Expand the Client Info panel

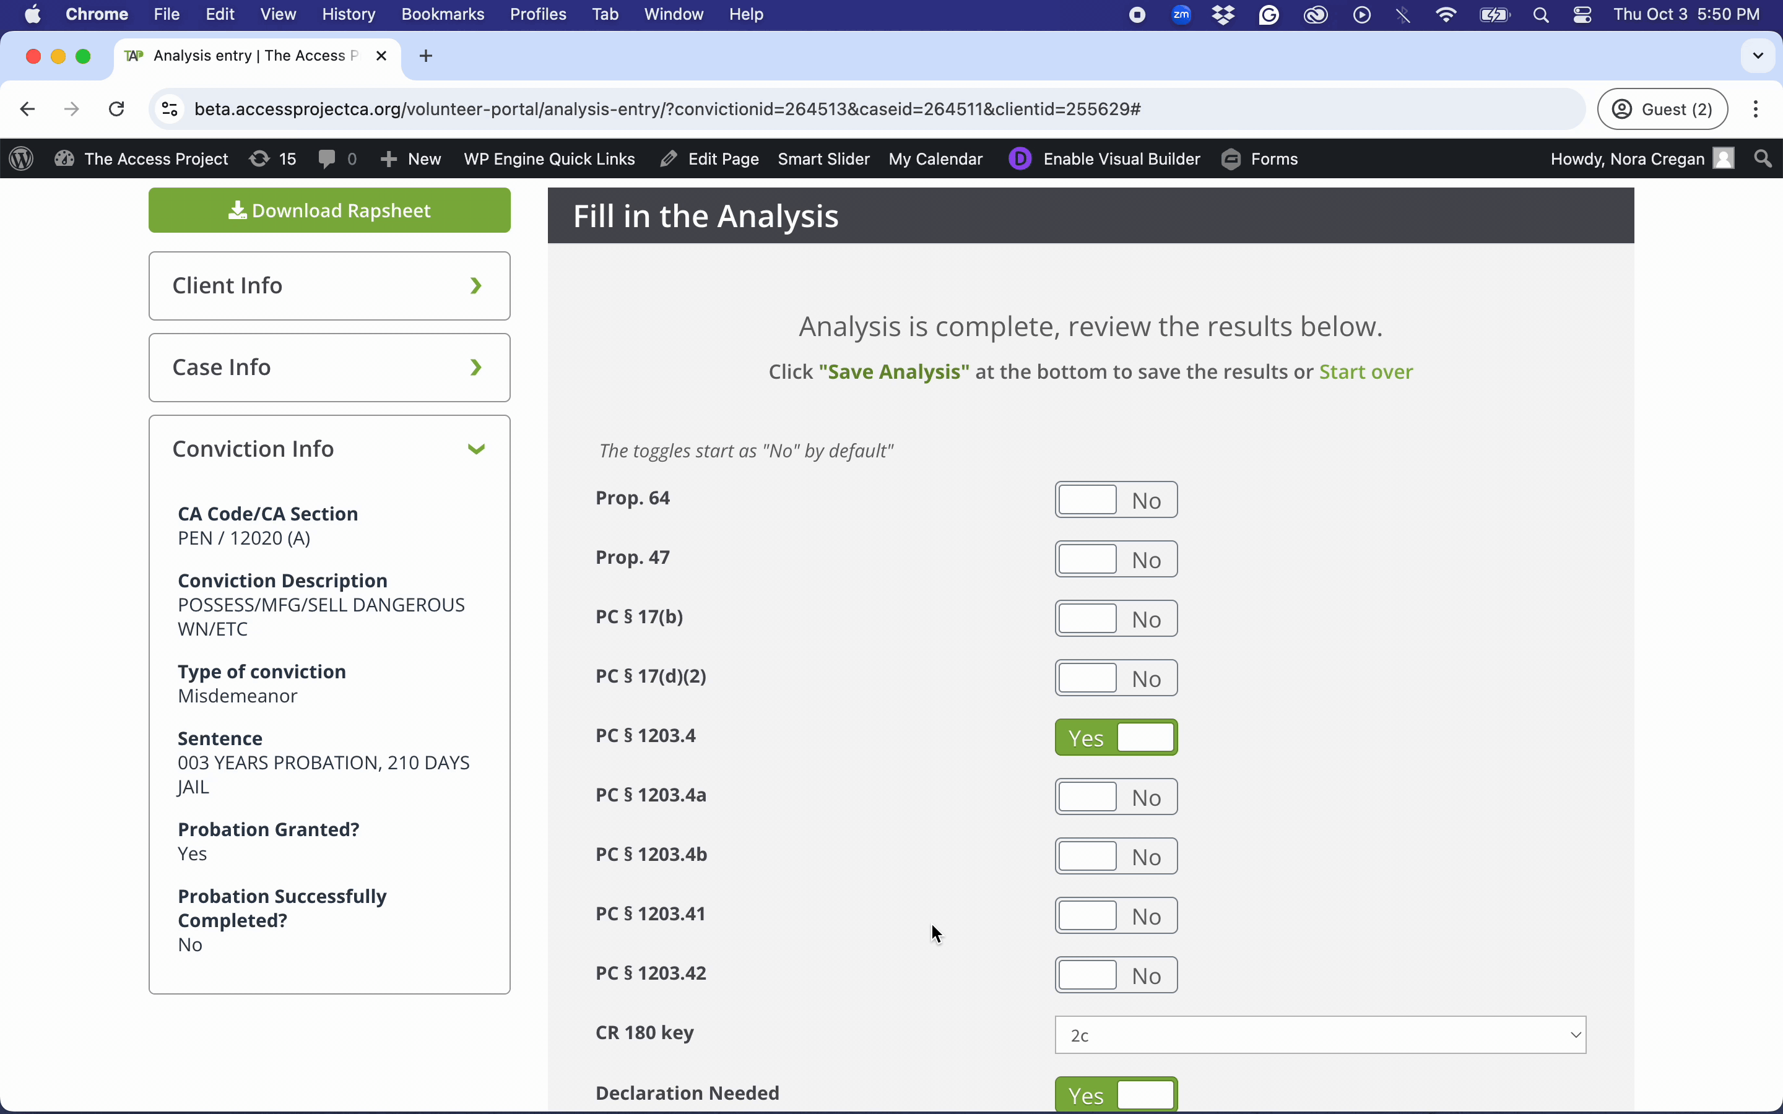point(329,286)
